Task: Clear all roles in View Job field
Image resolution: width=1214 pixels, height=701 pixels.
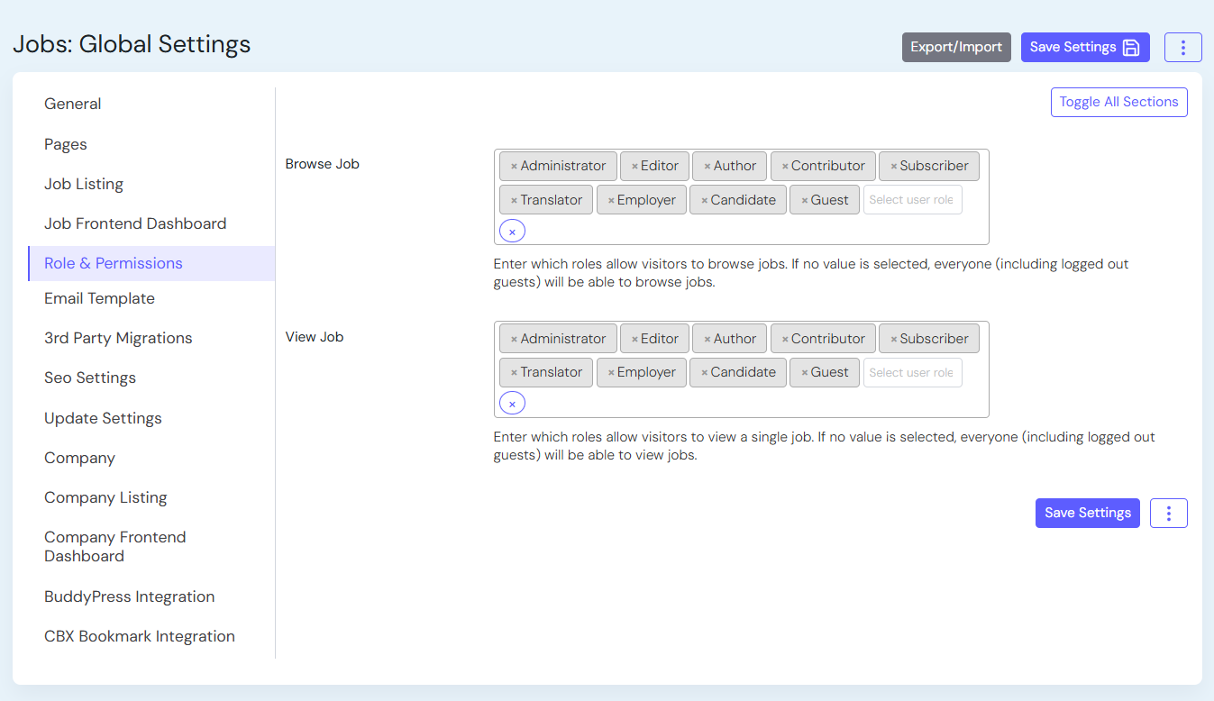Action: [512, 404]
